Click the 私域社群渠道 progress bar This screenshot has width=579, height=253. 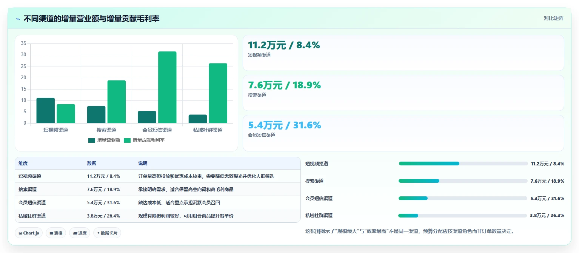[x=463, y=216]
